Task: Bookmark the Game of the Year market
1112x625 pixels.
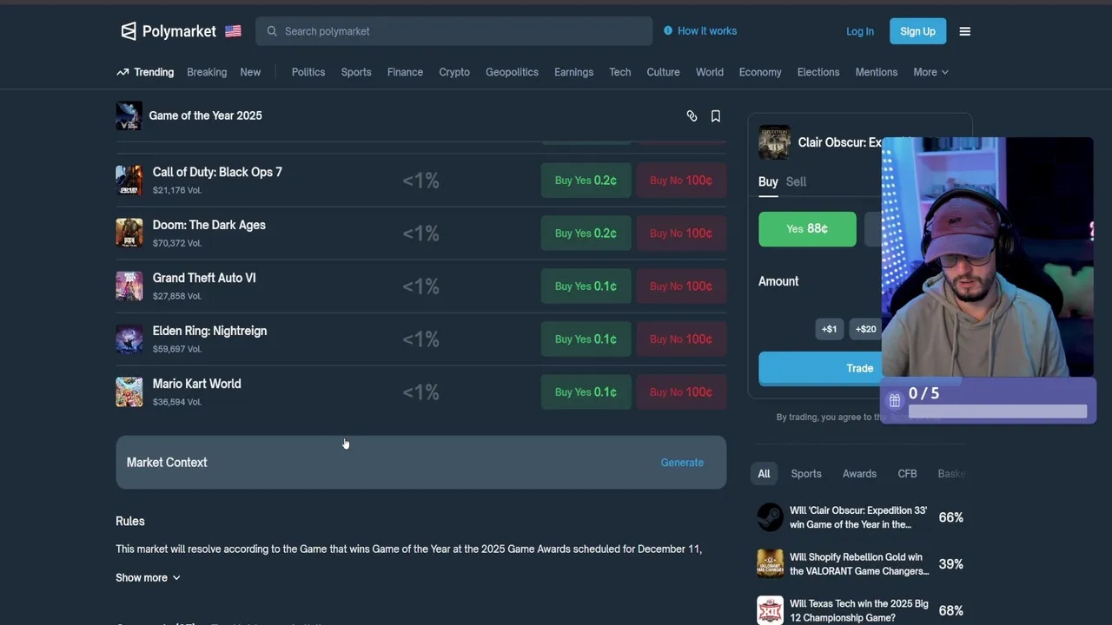Action: [716, 115]
